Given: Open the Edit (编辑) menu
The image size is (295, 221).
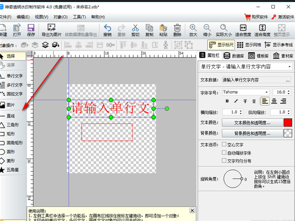Looking at the screenshot, I should [23, 17].
